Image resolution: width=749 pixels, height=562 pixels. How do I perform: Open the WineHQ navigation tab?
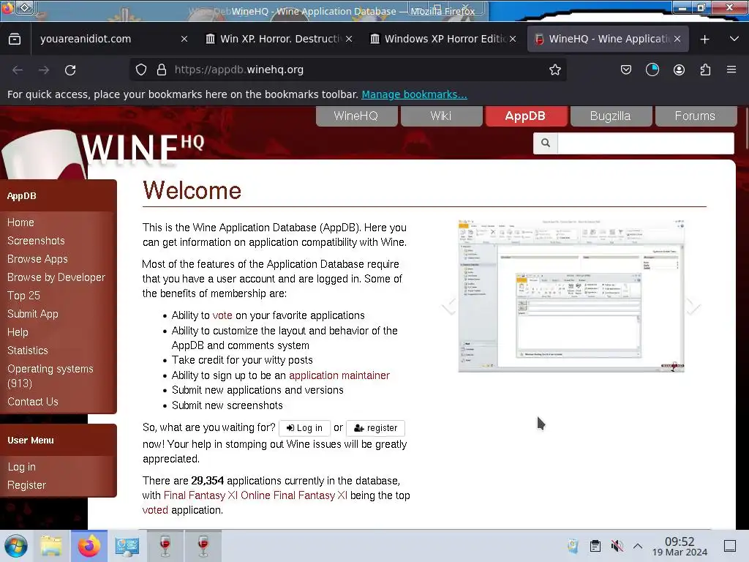[x=356, y=116]
